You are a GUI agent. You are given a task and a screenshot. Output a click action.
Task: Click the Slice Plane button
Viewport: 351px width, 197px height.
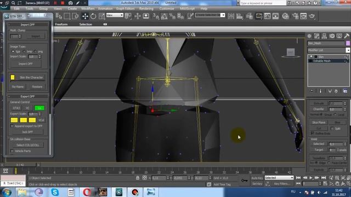coord(319,123)
